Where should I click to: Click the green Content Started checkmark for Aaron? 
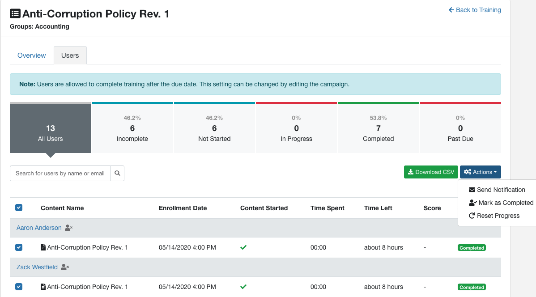coord(243,247)
